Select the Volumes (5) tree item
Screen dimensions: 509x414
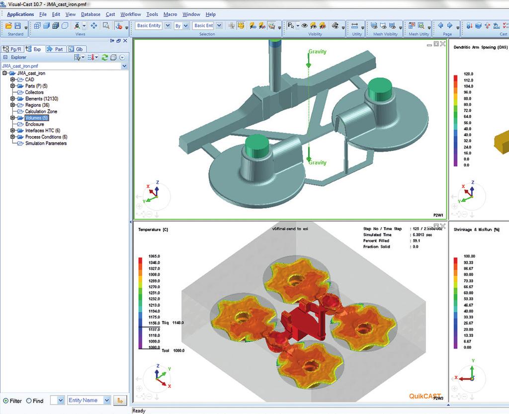tap(37, 118)
